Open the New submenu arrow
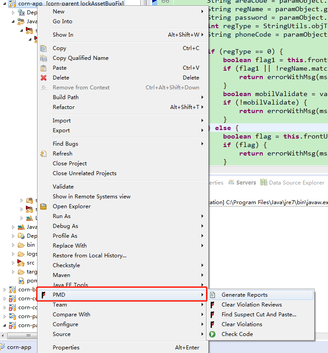328x353 pixels. tap(202, 12)
